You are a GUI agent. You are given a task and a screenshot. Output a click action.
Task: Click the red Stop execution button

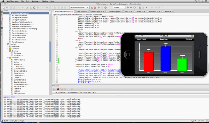pyautogui.click(x=106, y=8)
